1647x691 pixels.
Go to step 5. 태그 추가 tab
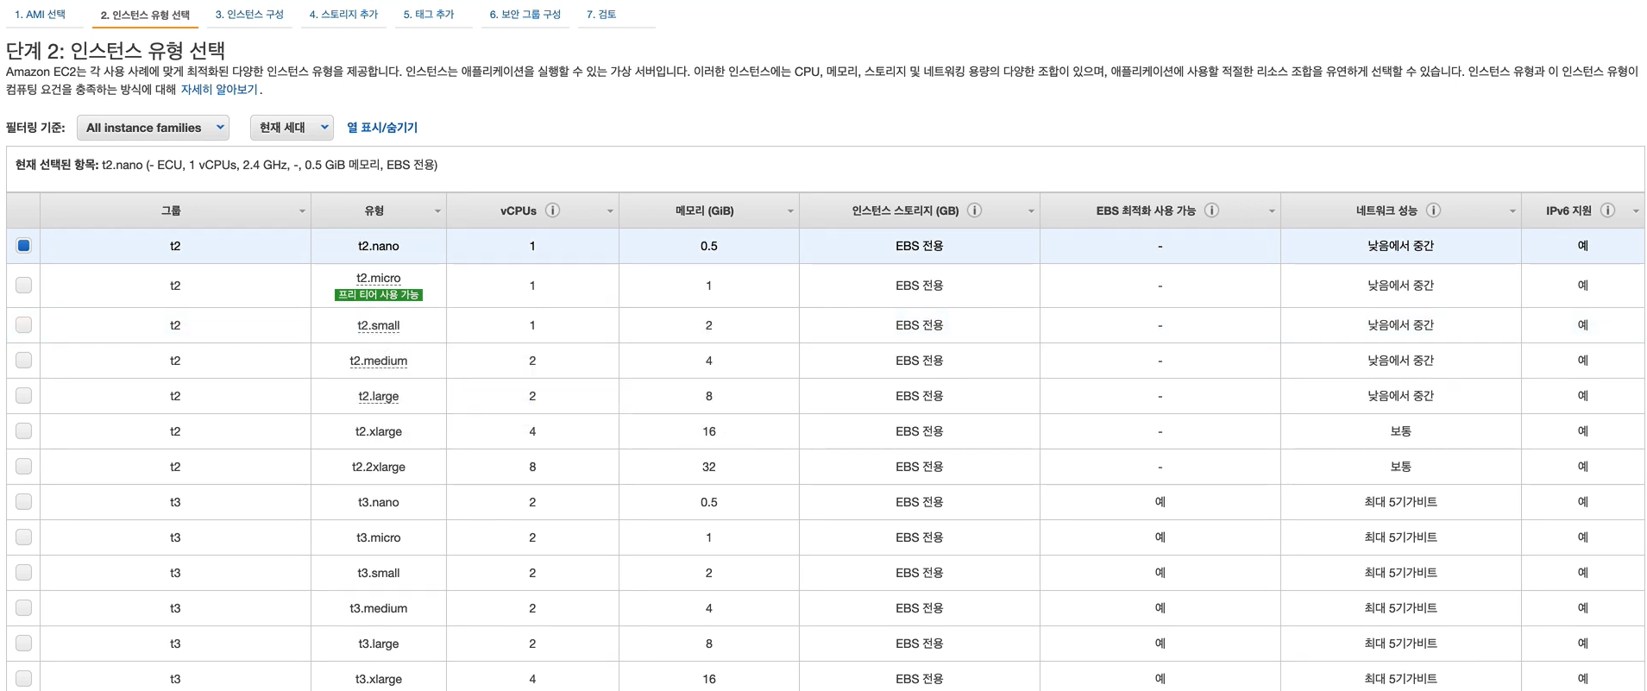[x=429, y=15]
